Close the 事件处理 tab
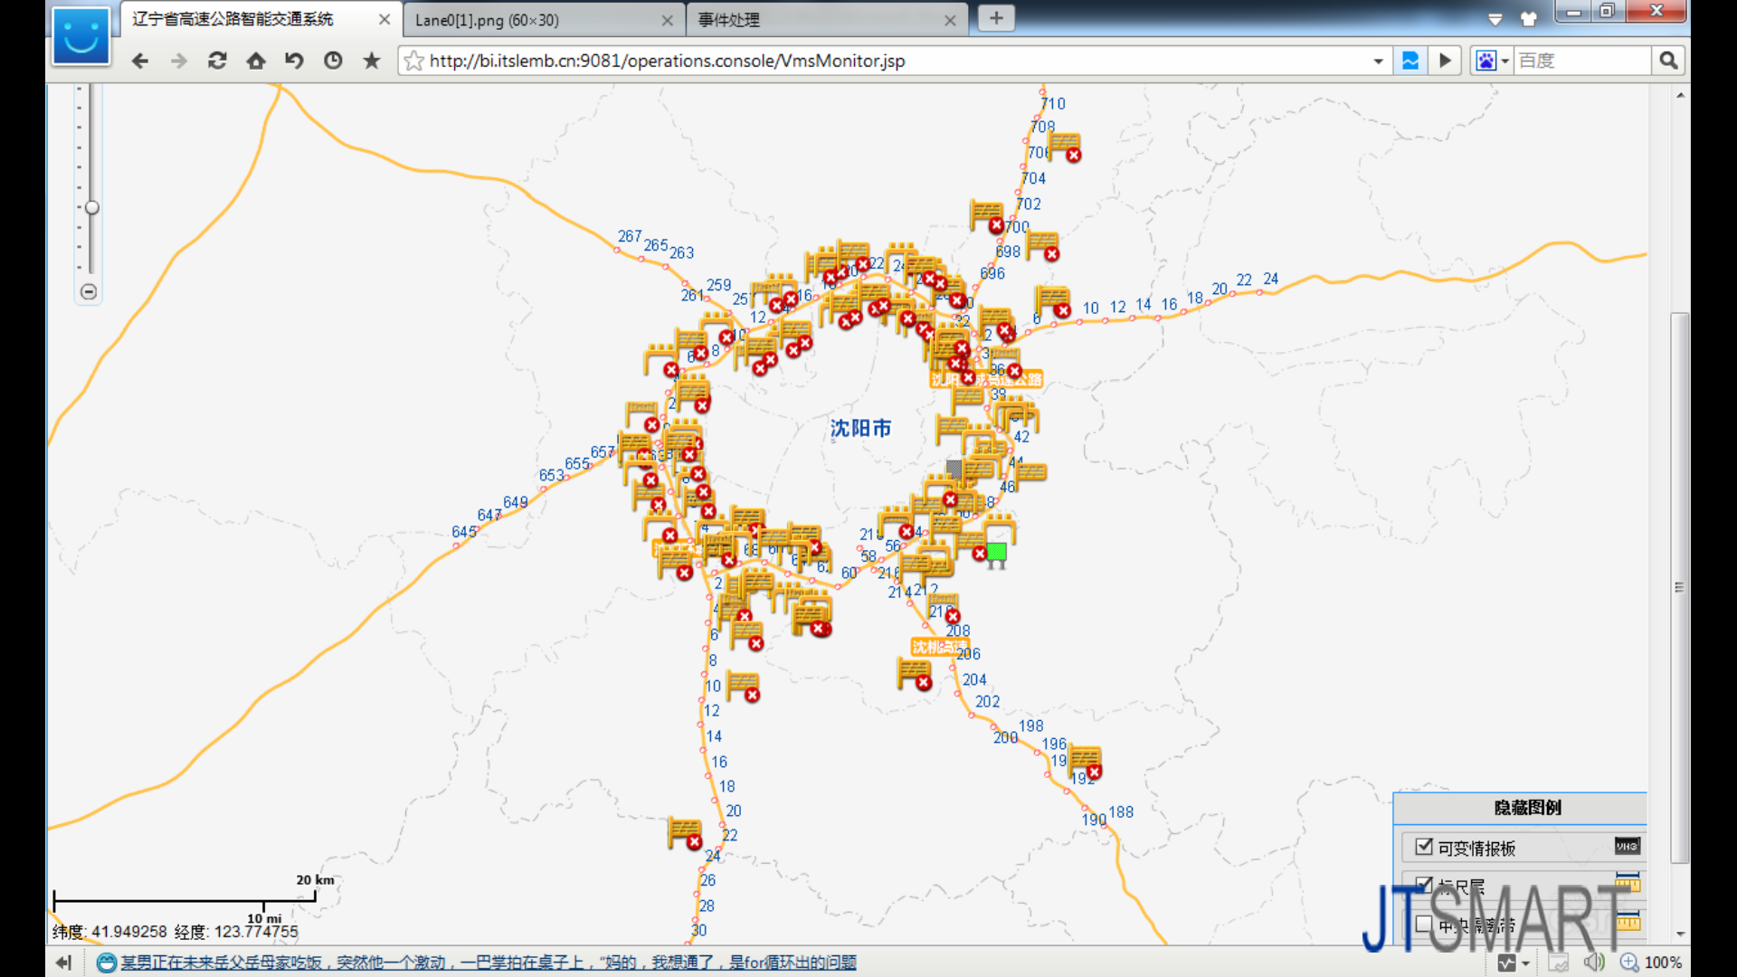1737x977 pixels. point(950,20)
